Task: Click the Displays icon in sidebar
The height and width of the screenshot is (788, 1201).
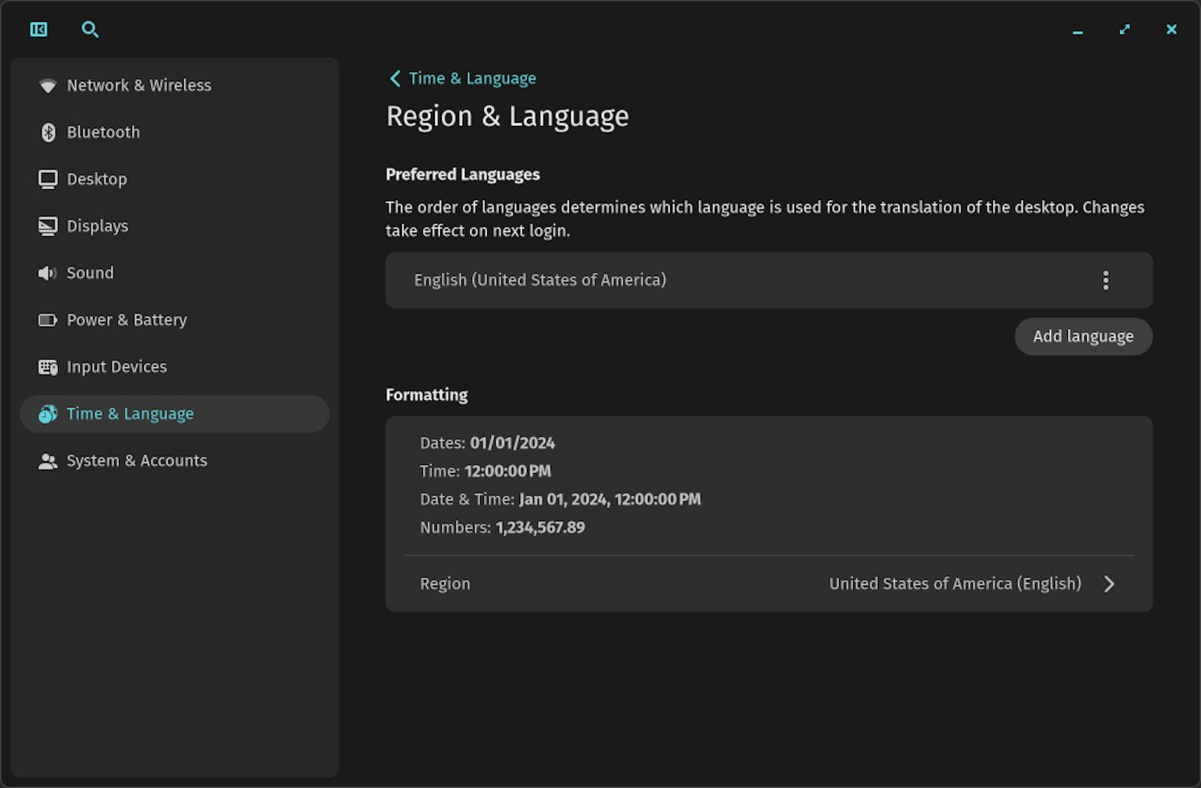Action: click(x=48, y=226)
